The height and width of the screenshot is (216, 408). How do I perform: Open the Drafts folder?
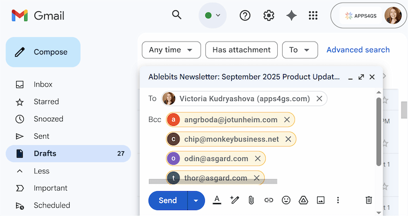(x=45, y=153)
